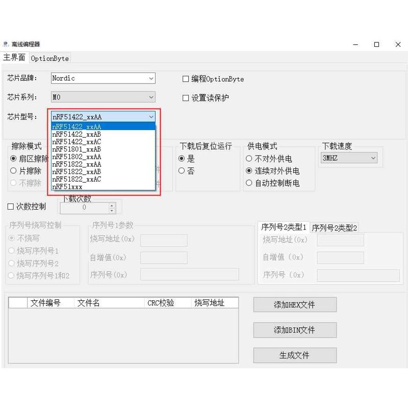
Task: Open the 芯片系列 M0 dropdown
Action: 103,97
